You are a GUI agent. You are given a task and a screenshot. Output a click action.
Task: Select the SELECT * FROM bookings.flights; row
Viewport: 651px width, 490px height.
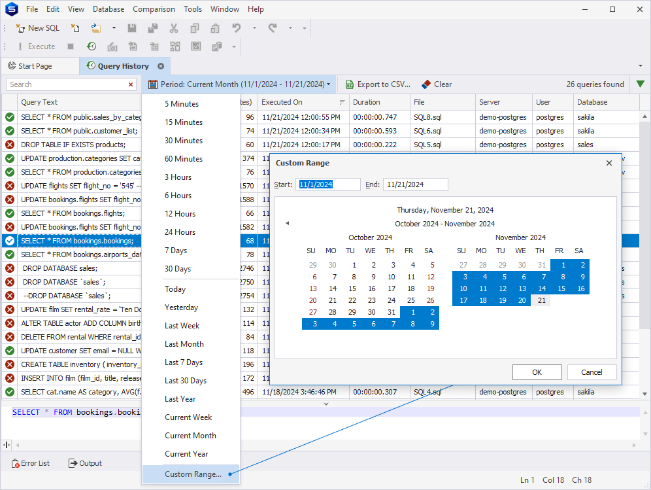(73, 213)
